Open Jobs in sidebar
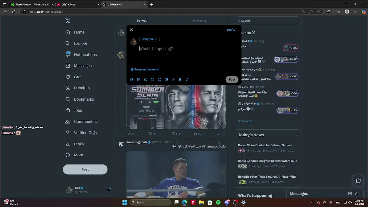This screenshot has height=207, width=368. (x=74, y=110)
